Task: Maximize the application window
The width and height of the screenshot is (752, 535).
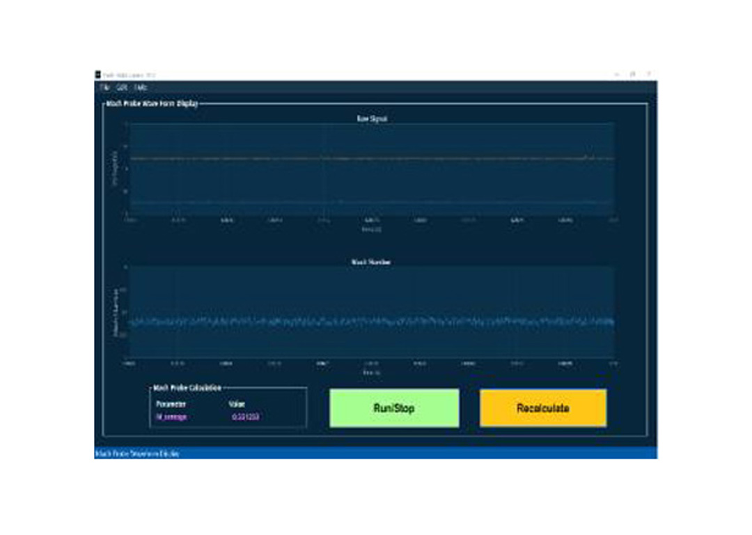Action: [x=632, y=75]
